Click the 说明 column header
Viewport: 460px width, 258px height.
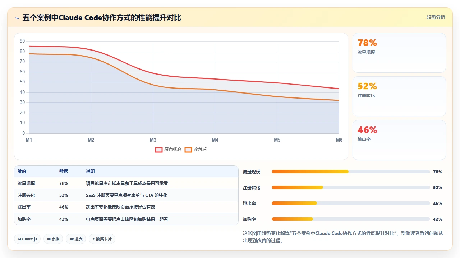(x=90, y=172)
